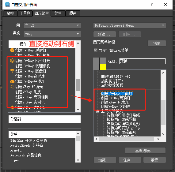
Task: Select Biped in menu list
Action: pyautogui.click(x=15, y=160)
